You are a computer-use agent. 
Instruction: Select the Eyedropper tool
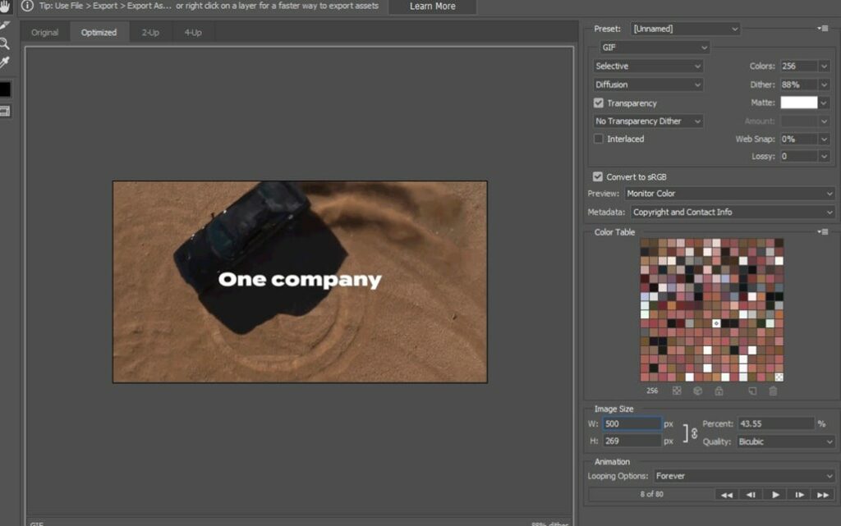5,62
